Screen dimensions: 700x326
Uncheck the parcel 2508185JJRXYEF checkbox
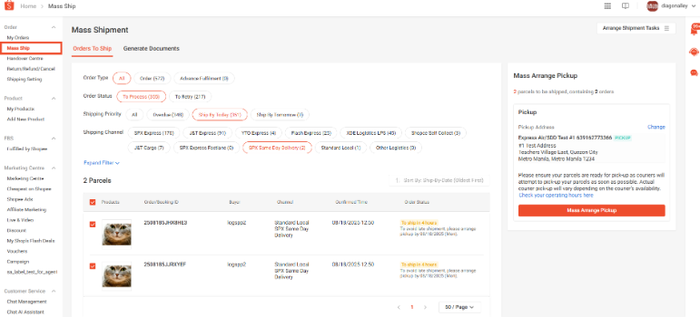pos(93,266)
